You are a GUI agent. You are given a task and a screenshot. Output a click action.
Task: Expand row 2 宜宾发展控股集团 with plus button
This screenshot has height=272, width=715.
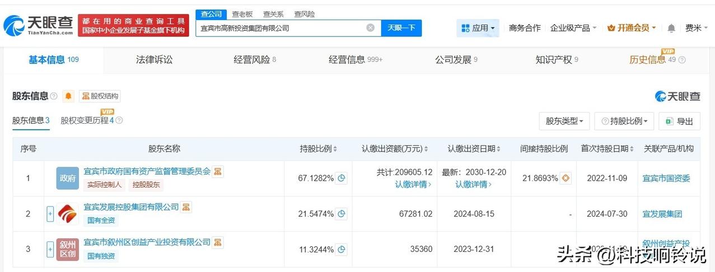click(x=50, y=214)
